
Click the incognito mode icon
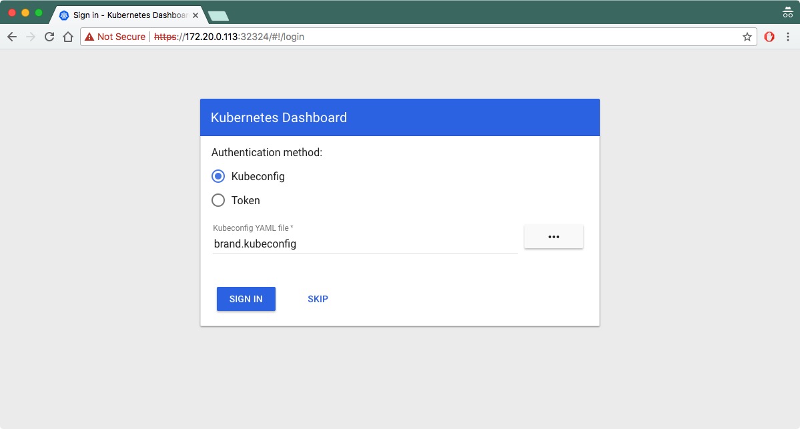click(x=787, y=12)
